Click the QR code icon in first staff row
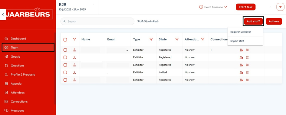 pyautogui.click(x=247, y=50)
